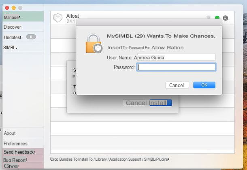Click Send Feedback in the sidebar
The height and width of the screenshot is (170, 247).
(x=23, y=152)
